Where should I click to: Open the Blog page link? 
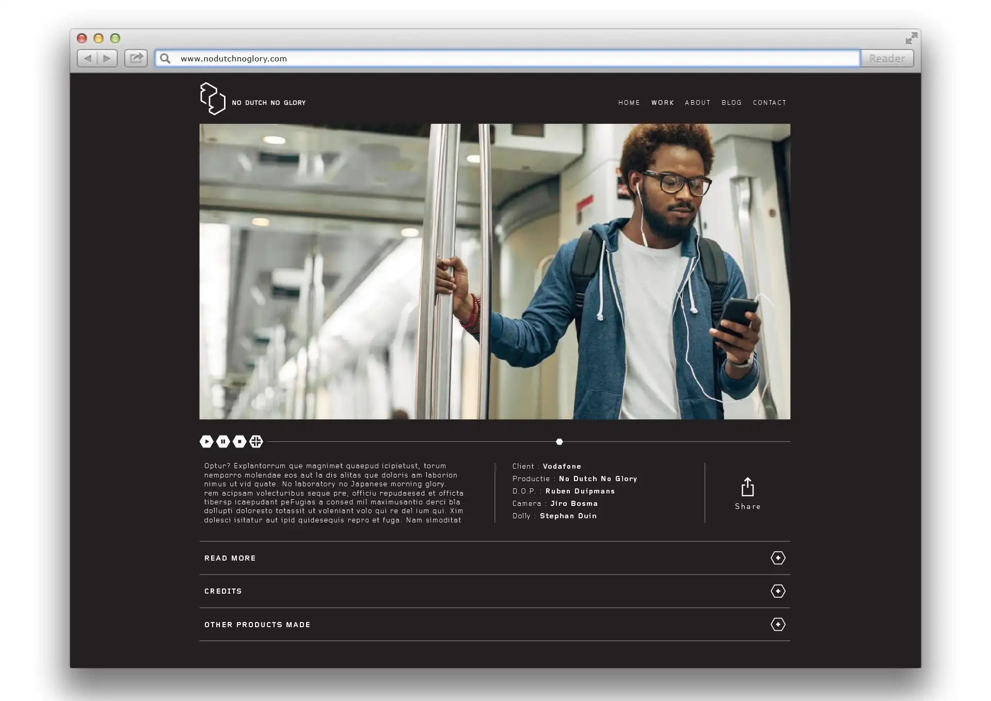731,103
